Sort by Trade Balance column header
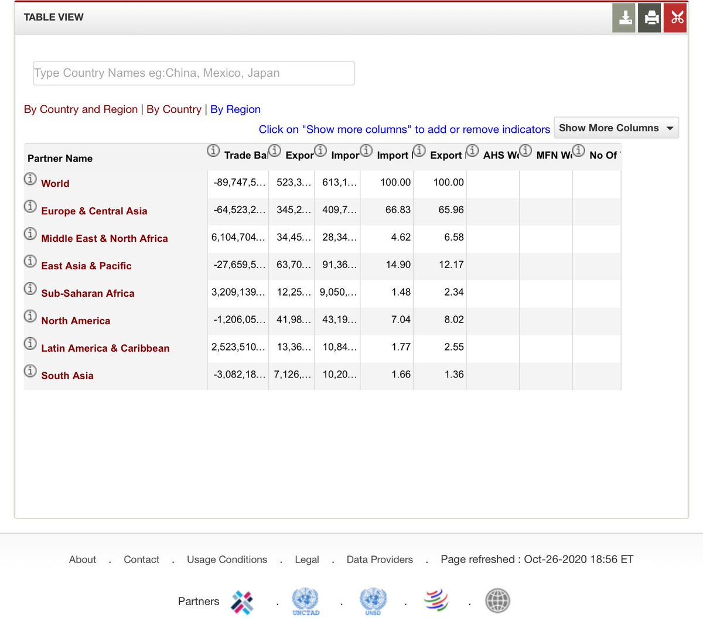 (245, 155)
